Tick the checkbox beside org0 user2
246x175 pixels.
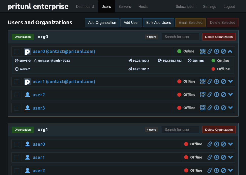[x=17, y=95]
